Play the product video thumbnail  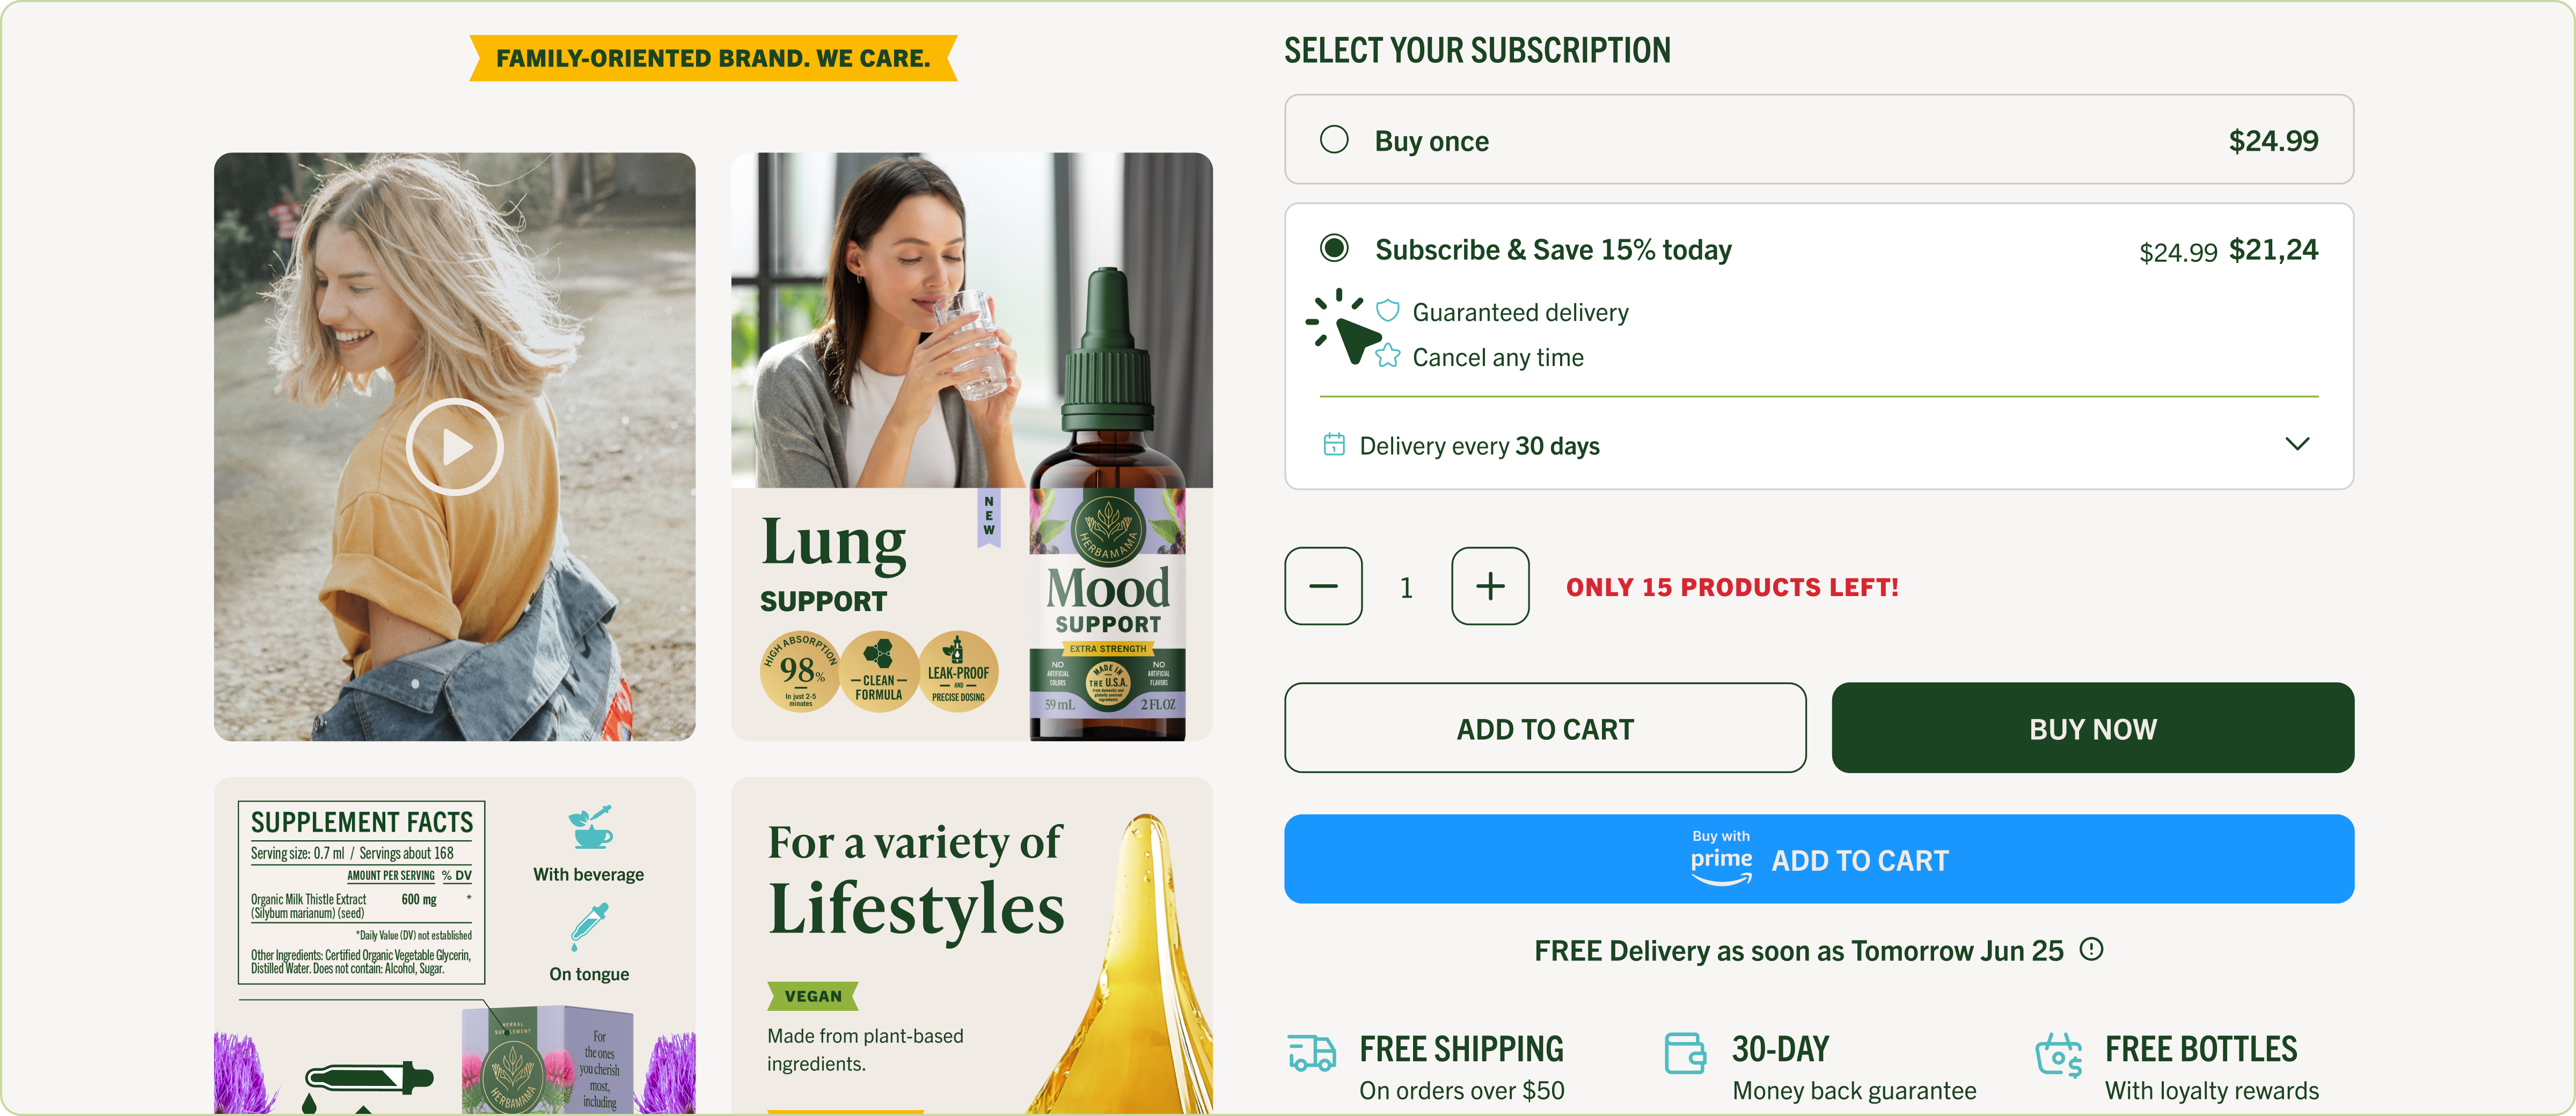pos(455,447)
